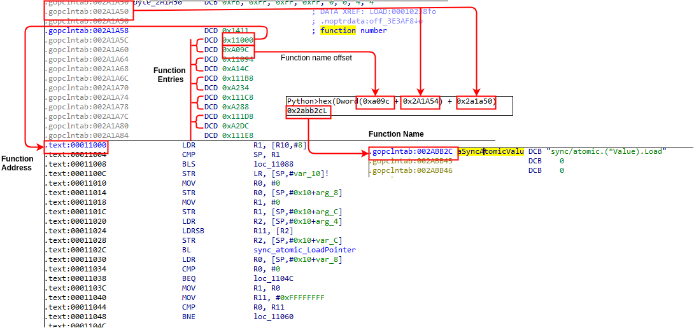Viewport: 694px width, 328px height.
Task: Select the address .text:0001100C
Action: tap(76, 174)
